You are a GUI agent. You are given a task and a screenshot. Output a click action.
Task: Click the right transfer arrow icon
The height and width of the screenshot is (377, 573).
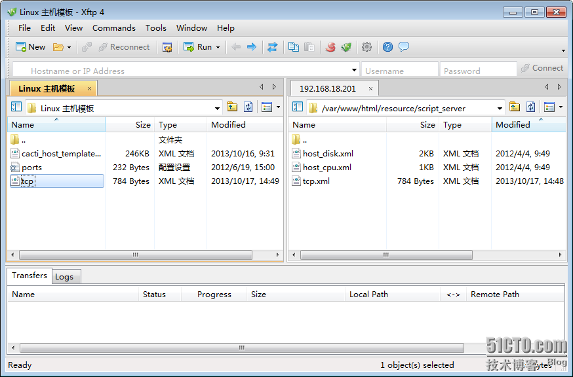[252, 47]
